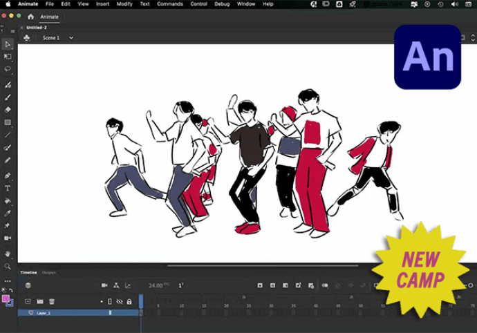Select the Lasso tool
Viewport: 477px width, 333px height.
(8, 69)
